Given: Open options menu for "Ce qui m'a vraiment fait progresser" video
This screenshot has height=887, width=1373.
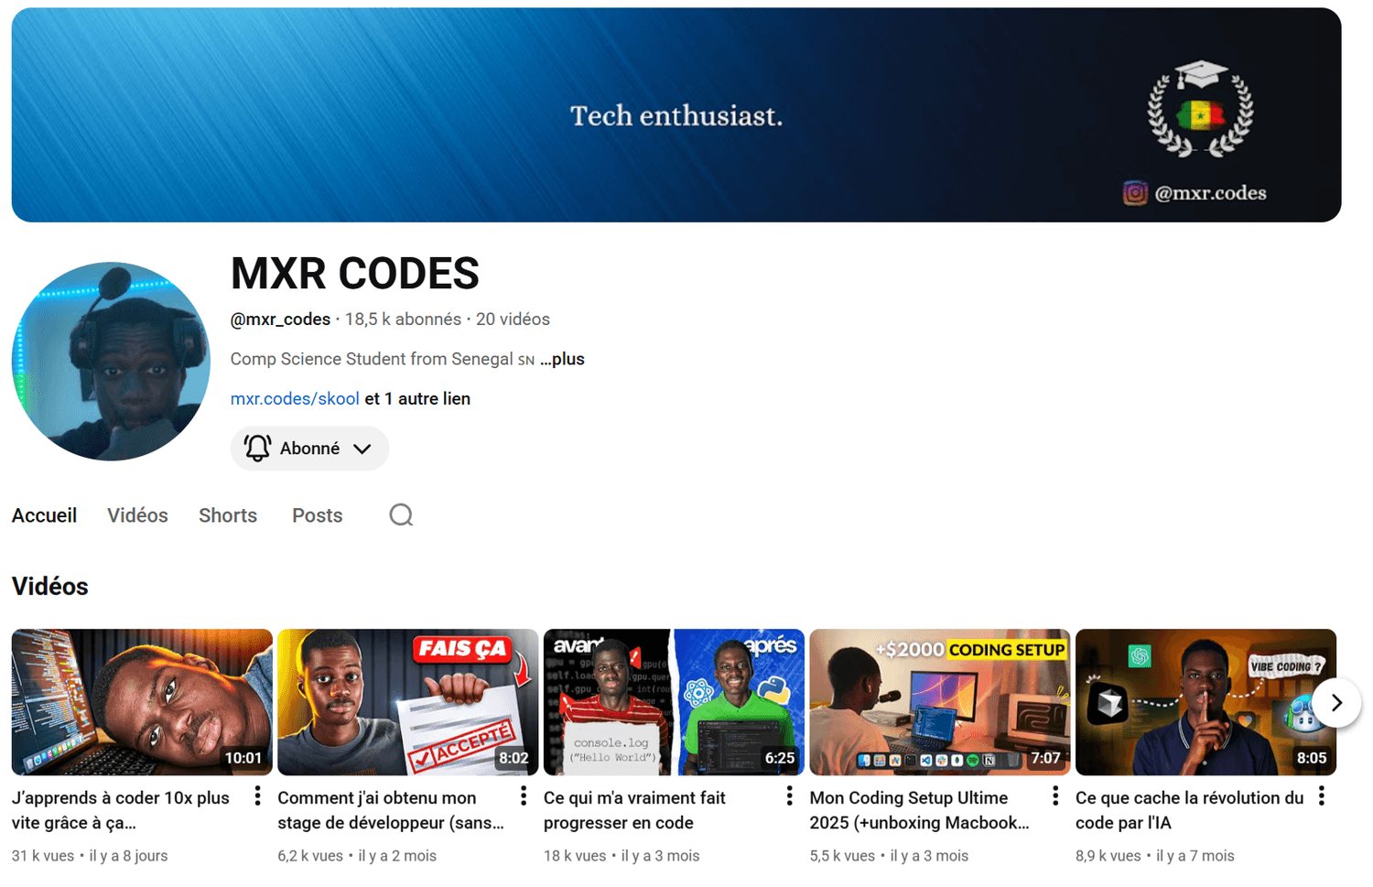Looking at the screenshot, I should [789, 796].
